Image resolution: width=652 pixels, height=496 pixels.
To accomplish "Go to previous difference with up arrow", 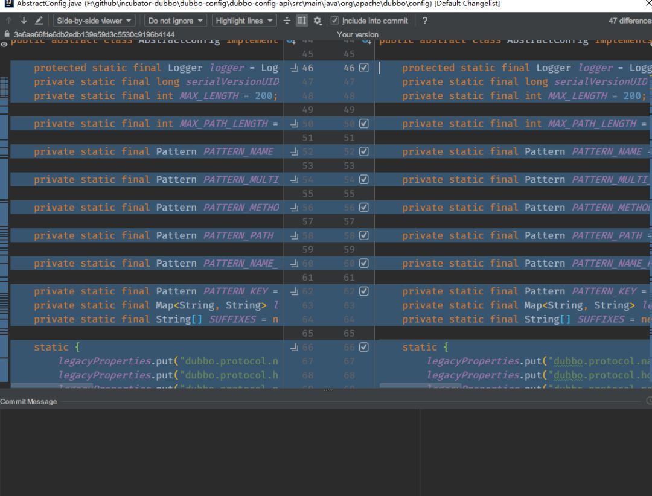I will point(8,21).
